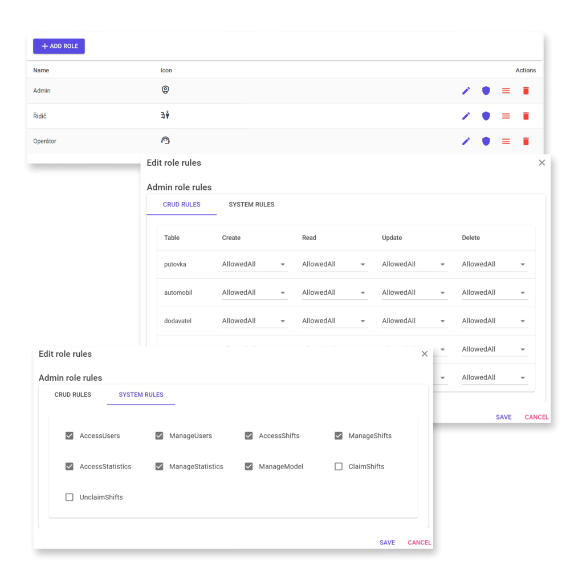Click the trash icon in Řidič row
This screenshot has height=570, width=570.
pos(526,116)
